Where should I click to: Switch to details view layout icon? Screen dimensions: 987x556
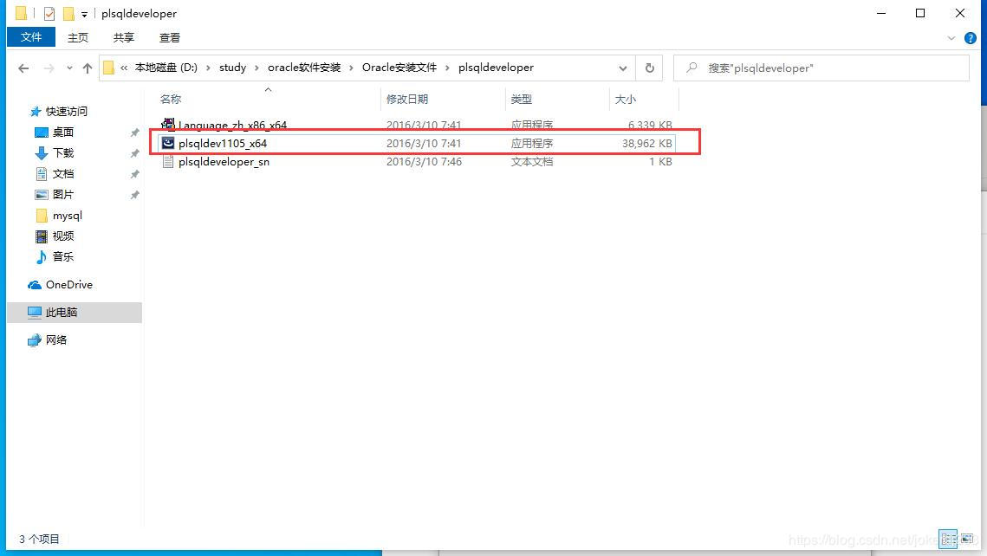[x=948, y=539]
